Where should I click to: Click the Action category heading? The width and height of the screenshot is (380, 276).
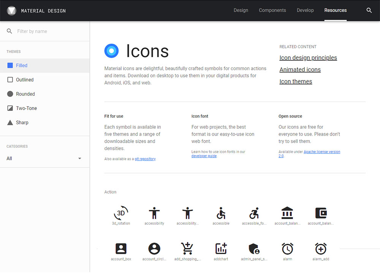(110, 192)
